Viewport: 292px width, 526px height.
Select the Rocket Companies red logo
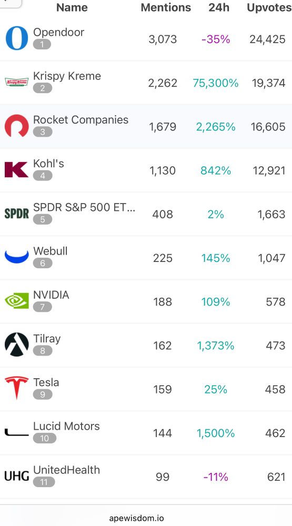point(17,126)
